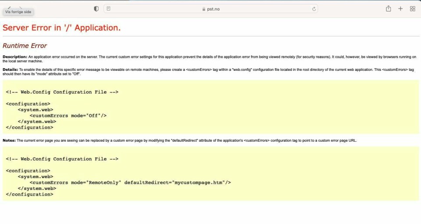Reload the page with the refresh icon

tap(314, 9)
